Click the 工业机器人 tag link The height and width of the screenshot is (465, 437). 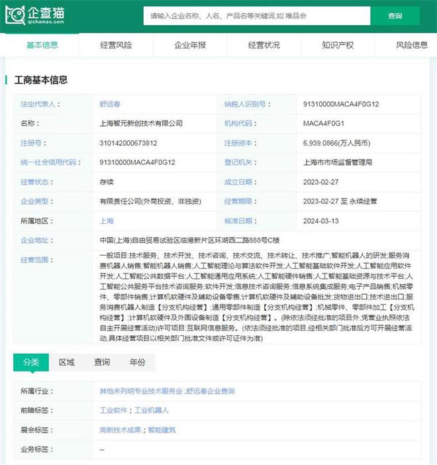[151, 411]
